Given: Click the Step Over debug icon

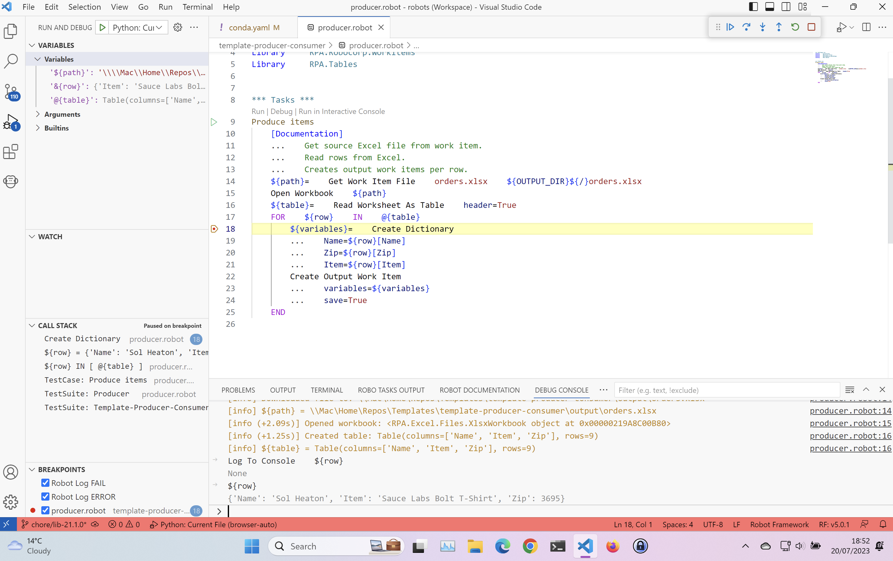Looking at the screenshot, I should [746, 27].
